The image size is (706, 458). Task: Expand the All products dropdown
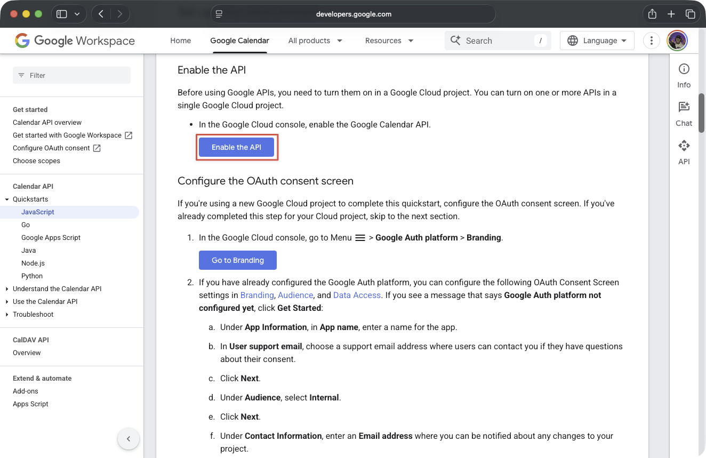[315, 41]
